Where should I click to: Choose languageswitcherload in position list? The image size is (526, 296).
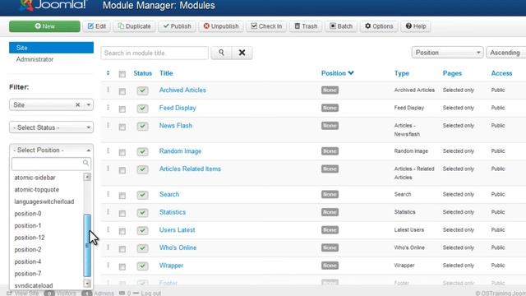[44, 201]
